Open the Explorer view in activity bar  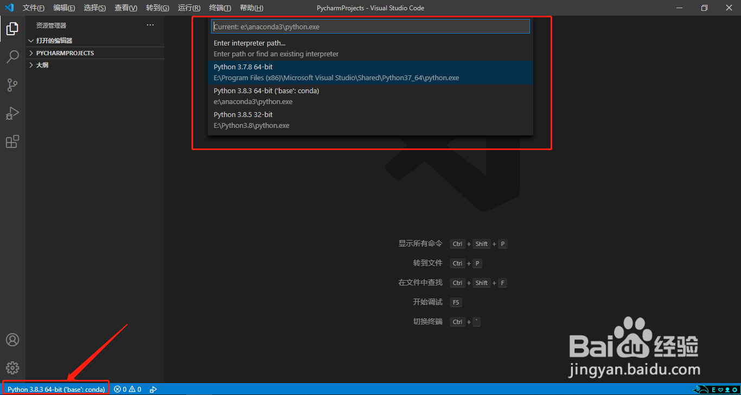coord(12,28)
